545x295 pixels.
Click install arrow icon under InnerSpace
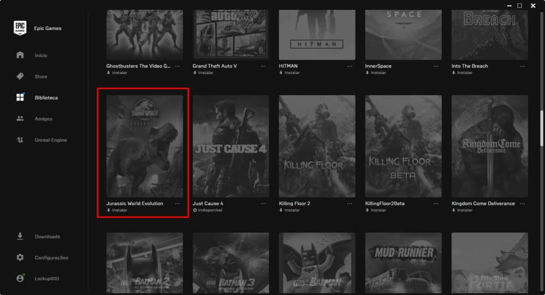367,73
